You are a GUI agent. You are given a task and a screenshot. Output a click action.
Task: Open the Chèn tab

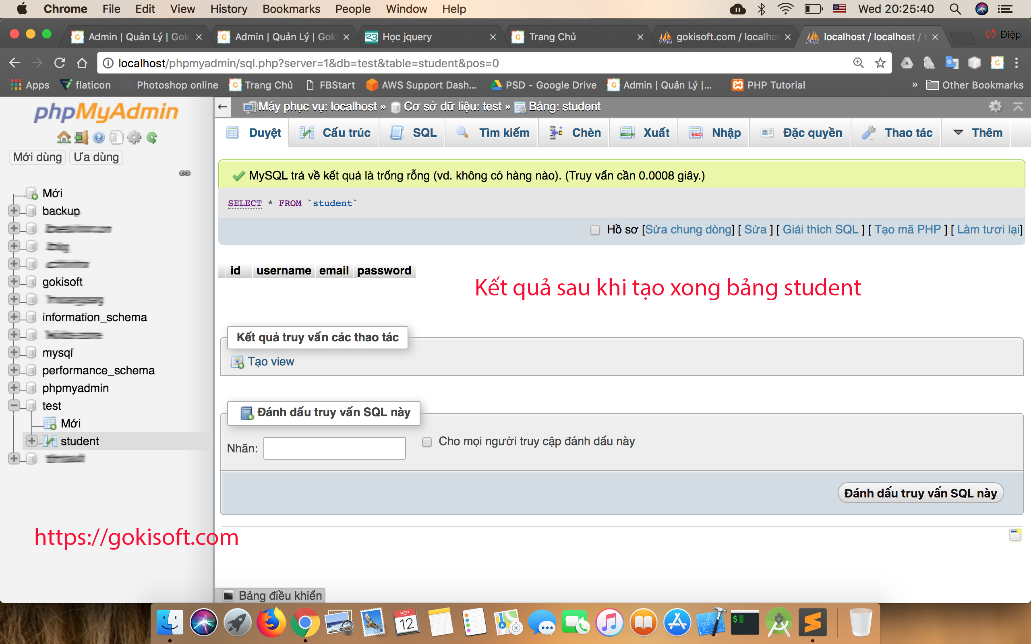click(x=575, y=133)
